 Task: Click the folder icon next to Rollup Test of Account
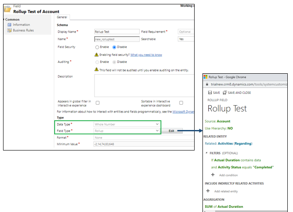point(8,9)
